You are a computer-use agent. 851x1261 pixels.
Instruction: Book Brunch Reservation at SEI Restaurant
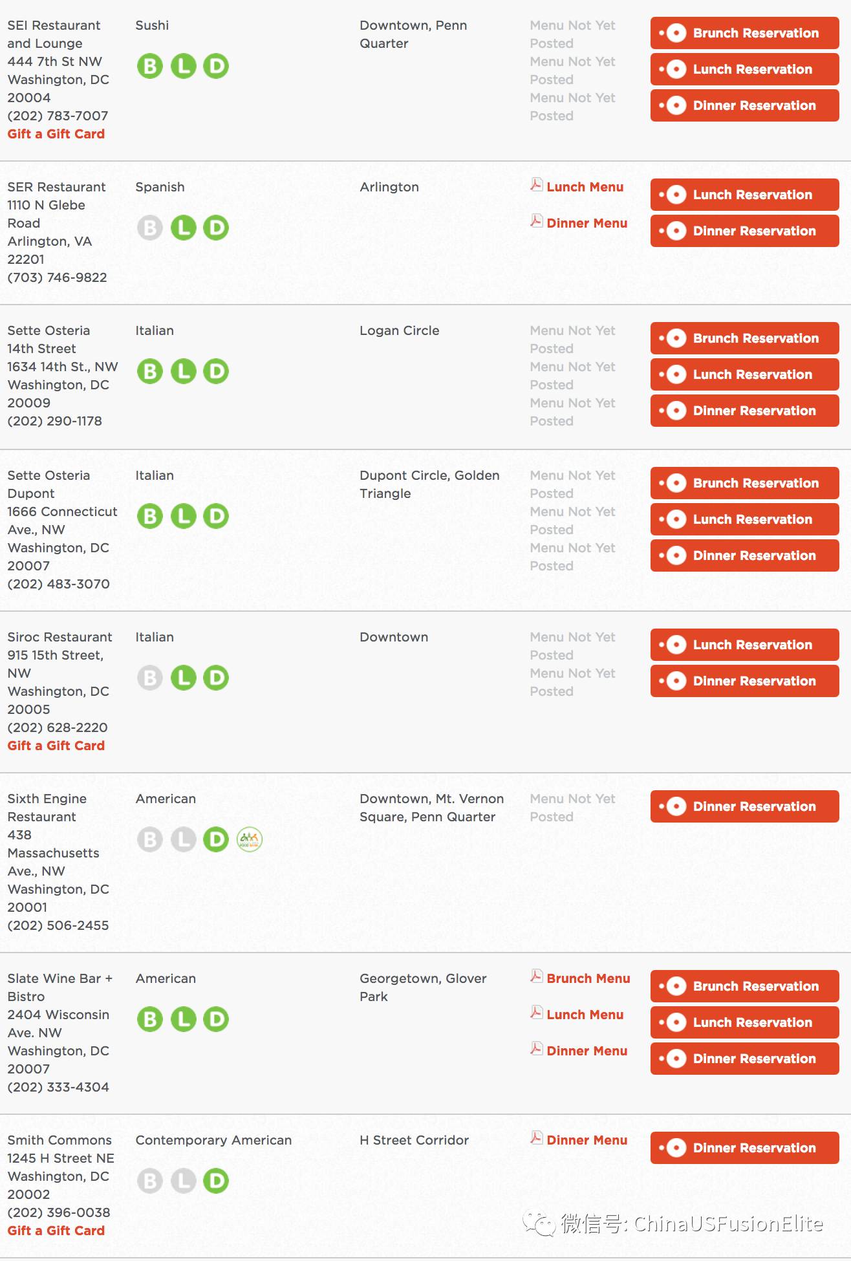pos(745,33)
